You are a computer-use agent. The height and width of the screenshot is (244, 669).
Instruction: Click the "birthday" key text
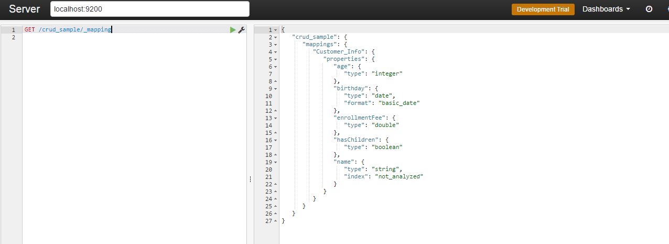click(x=351, y=89)
